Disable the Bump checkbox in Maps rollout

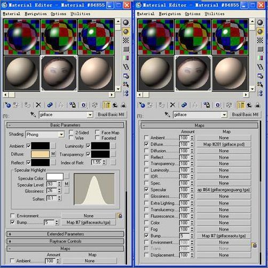(146, 235)
